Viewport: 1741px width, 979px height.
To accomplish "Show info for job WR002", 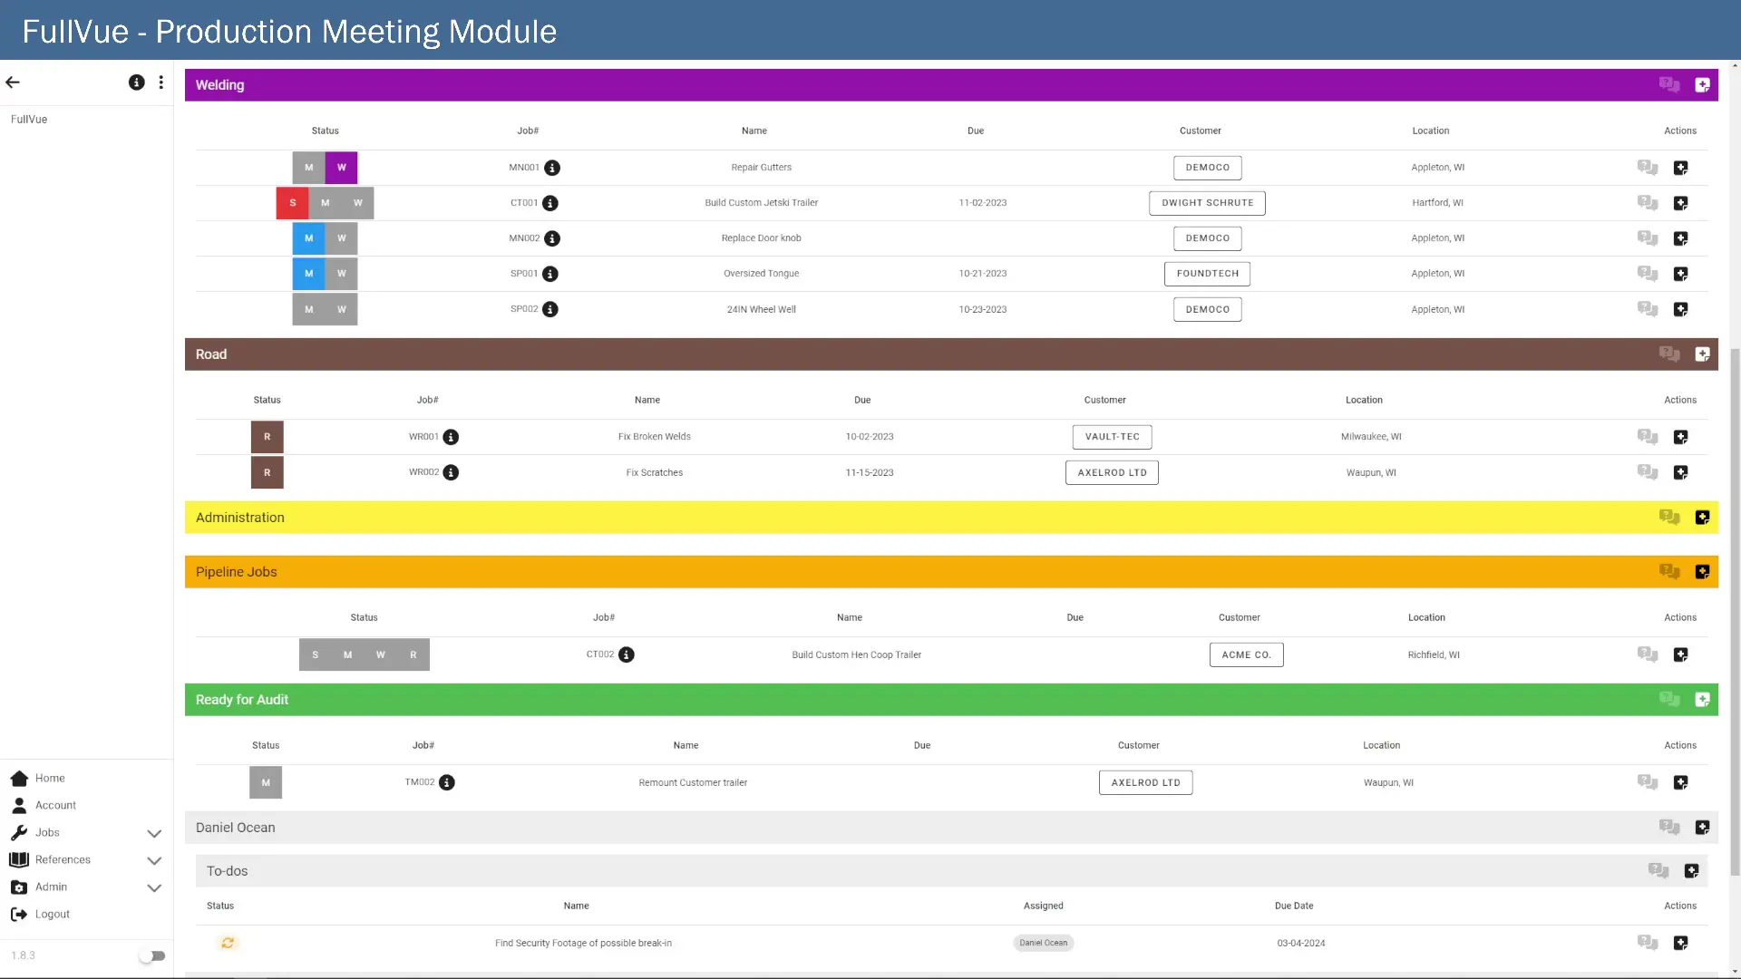I will pyautogui.click(x=451, y=472).
